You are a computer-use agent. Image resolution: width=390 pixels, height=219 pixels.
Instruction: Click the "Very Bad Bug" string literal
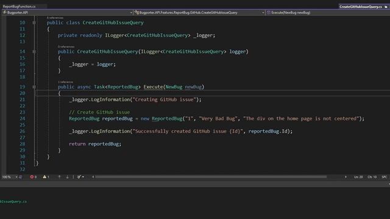point(218,119)
